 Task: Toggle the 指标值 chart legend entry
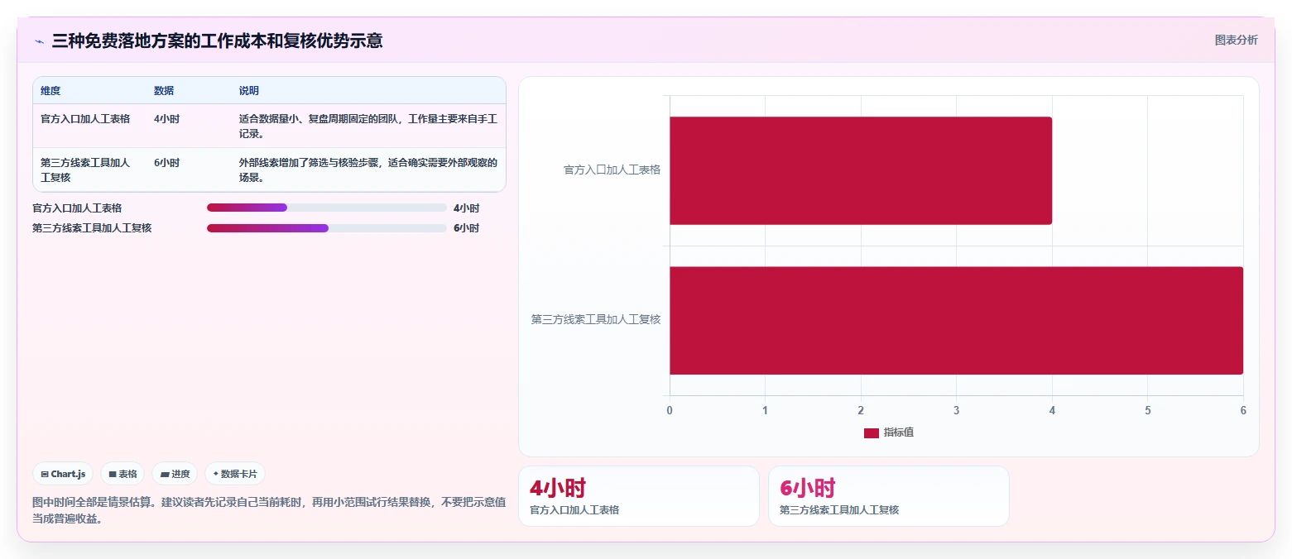coord(889,432)
